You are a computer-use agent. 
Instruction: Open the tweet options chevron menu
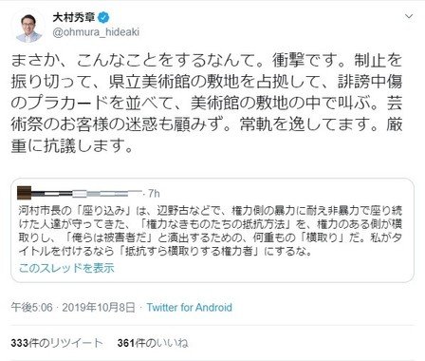409,16
